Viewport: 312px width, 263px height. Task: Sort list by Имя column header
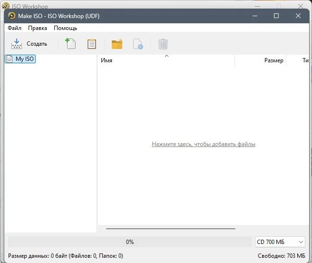166,60
